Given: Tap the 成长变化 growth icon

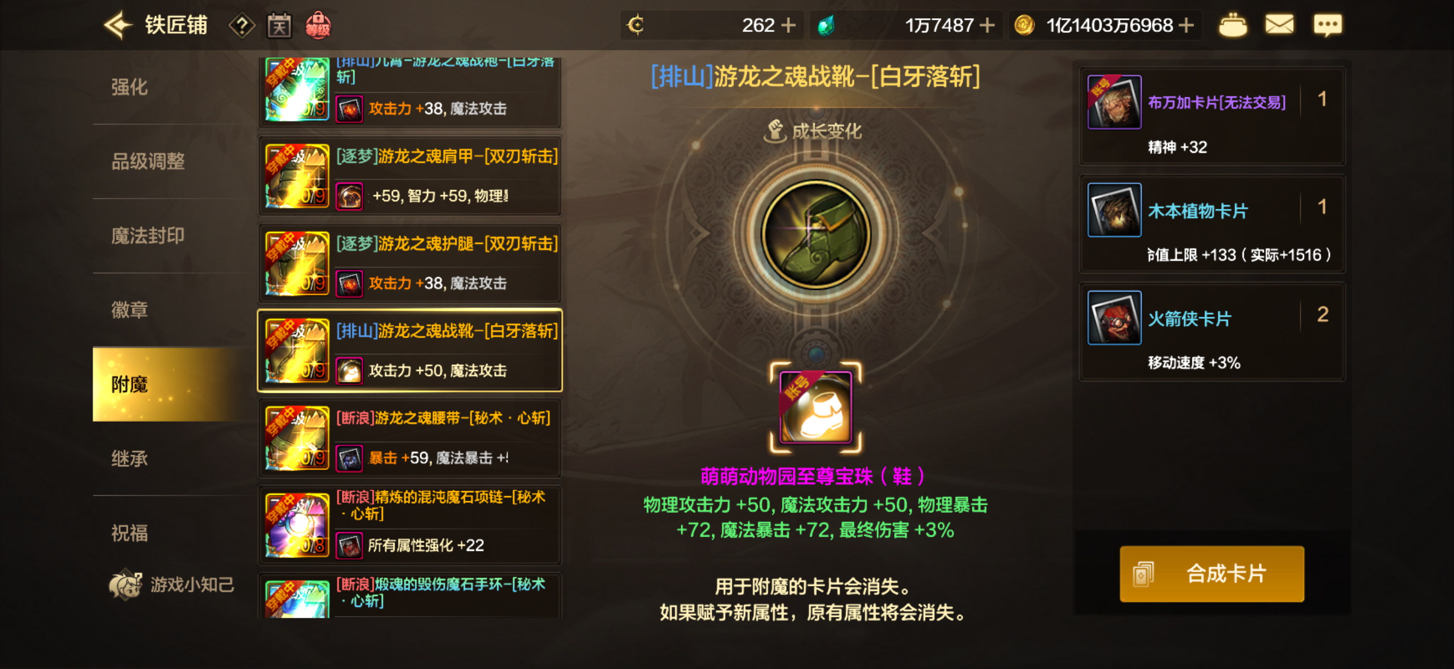Looking at the screenshot, I should click(x=776, y=131).
